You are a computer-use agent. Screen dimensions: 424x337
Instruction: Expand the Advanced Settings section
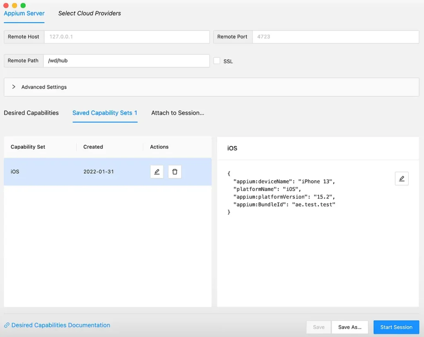point(14,87)
